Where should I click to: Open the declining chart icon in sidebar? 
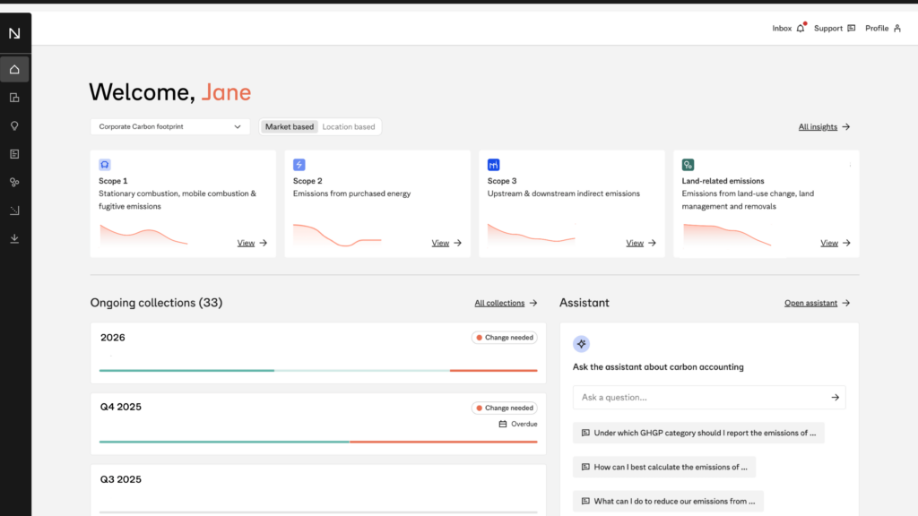click(x=14, y=211)
